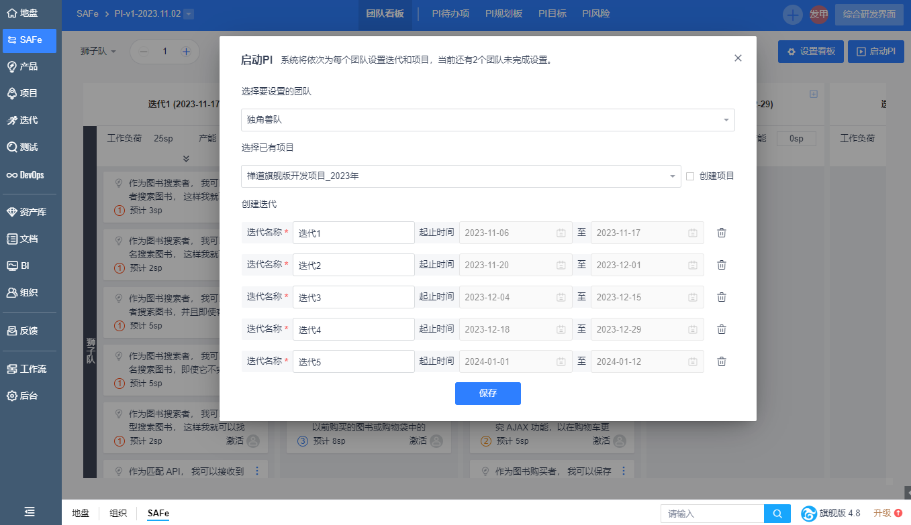The height and width of the screenshot is (525, 911).
Task: Click the 综合研发界面 button
Action: tap(869, 14)
